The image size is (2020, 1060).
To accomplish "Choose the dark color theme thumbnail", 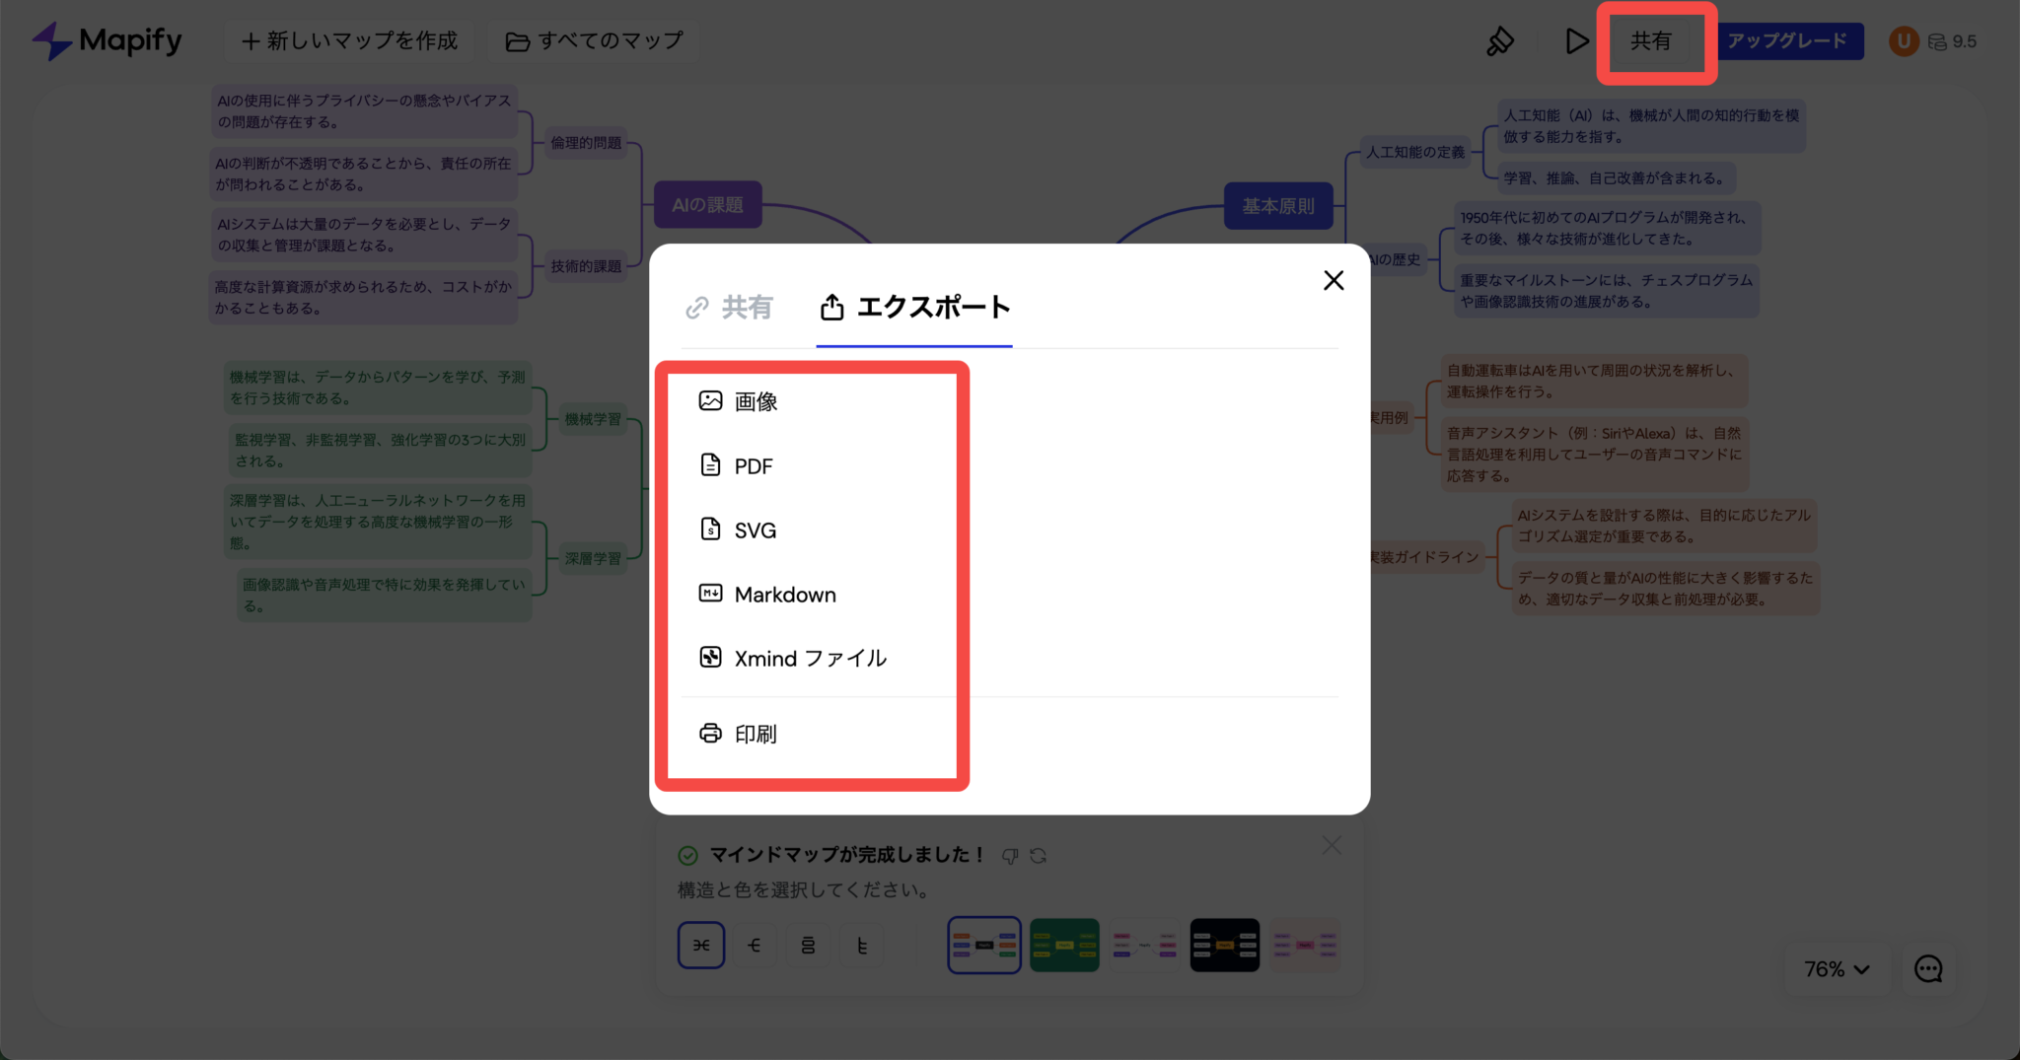I will tap(1224, 945).
